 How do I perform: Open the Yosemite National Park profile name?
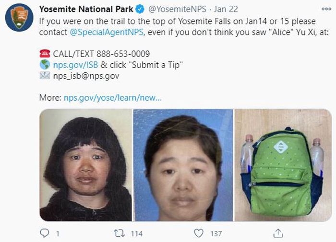(86, 9)
